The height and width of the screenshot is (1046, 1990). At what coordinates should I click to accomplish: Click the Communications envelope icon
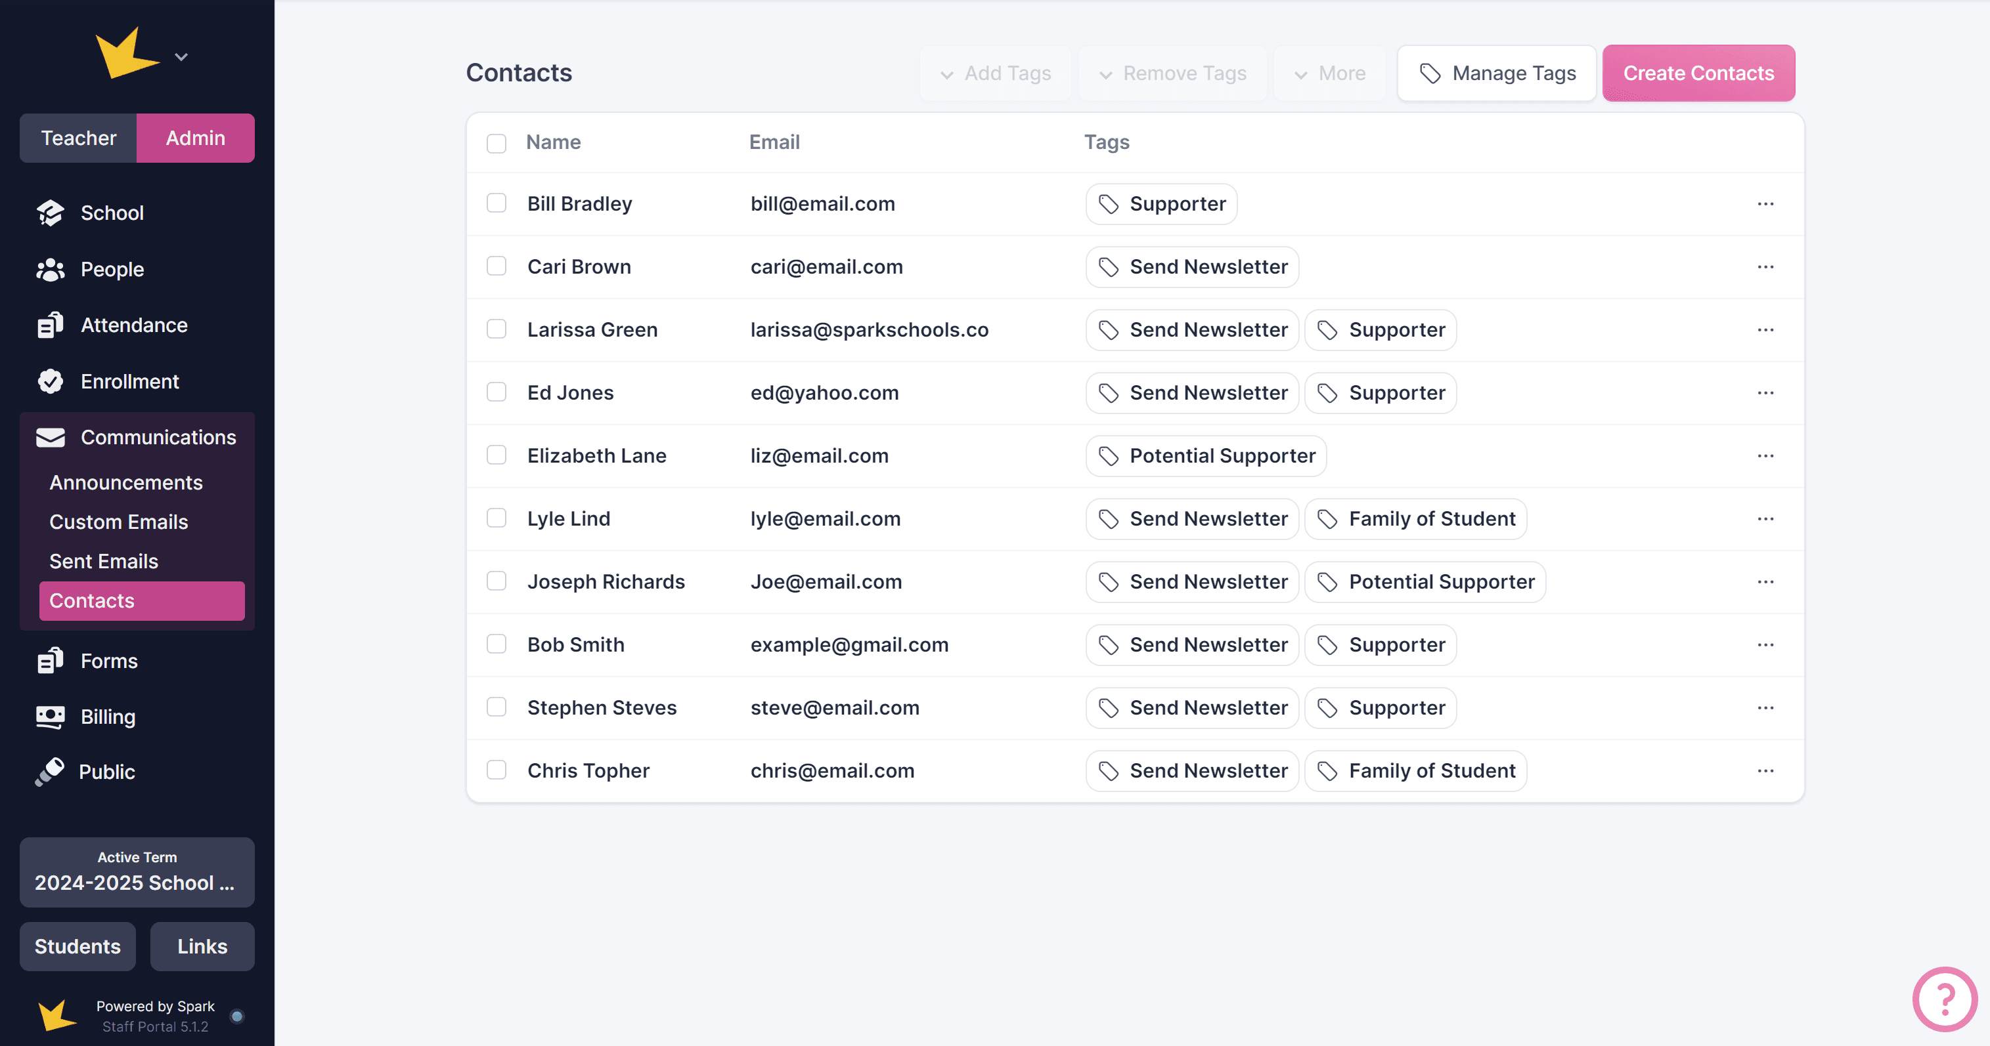(50, 438)
